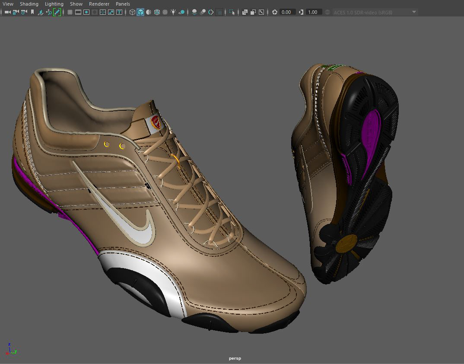Open the View menu
The image size is (464, 364).
point(8,4)
